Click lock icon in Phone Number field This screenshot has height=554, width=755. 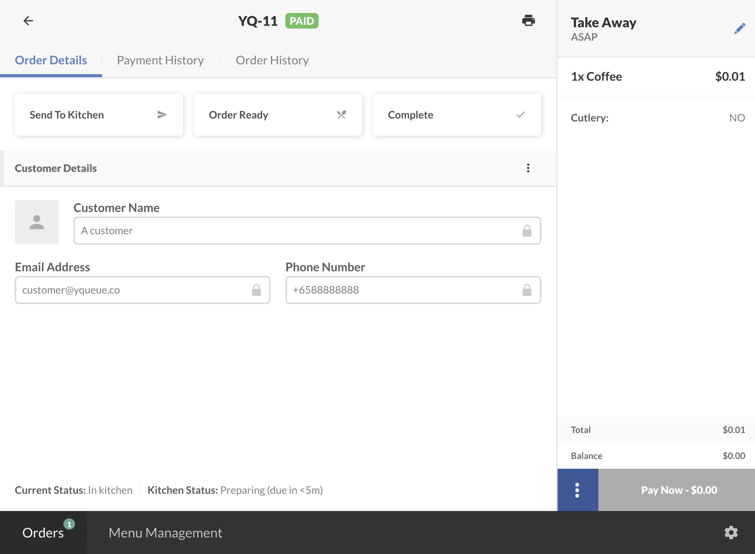(x=527, y=290)
